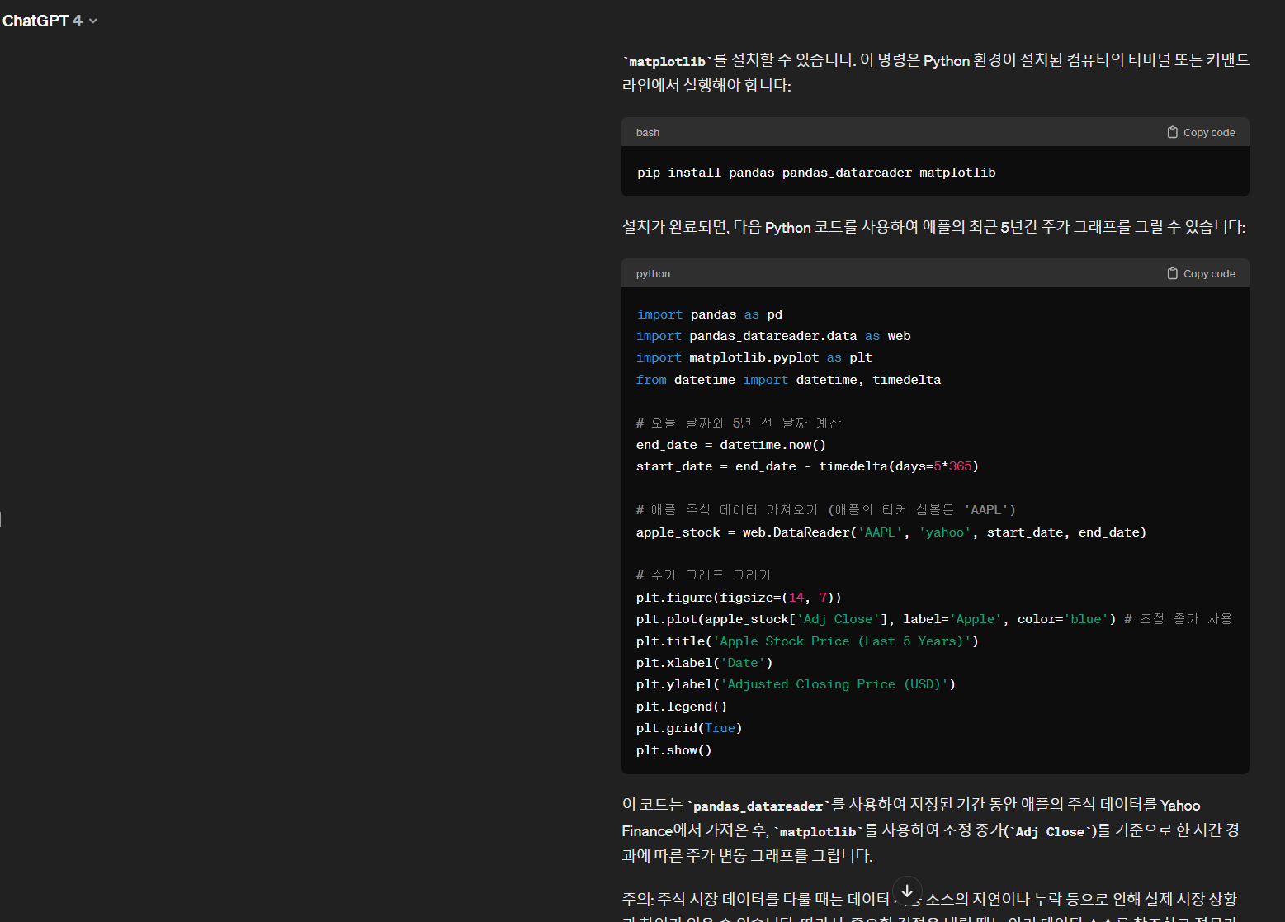Click the 'end_date = datetime.now()' line
The height and width of the screenshot is (922, 1285).
pos(731,445)
